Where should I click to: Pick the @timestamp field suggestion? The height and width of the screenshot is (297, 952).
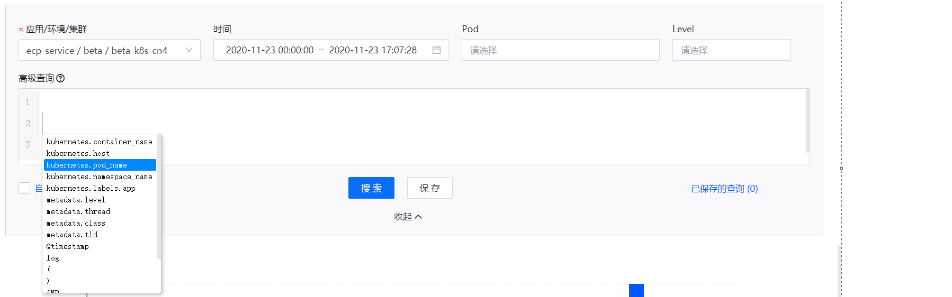(67, 246)
